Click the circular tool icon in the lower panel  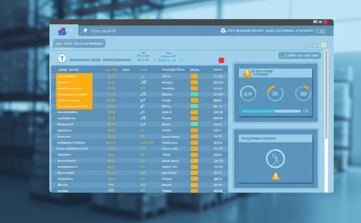[275, 159]
